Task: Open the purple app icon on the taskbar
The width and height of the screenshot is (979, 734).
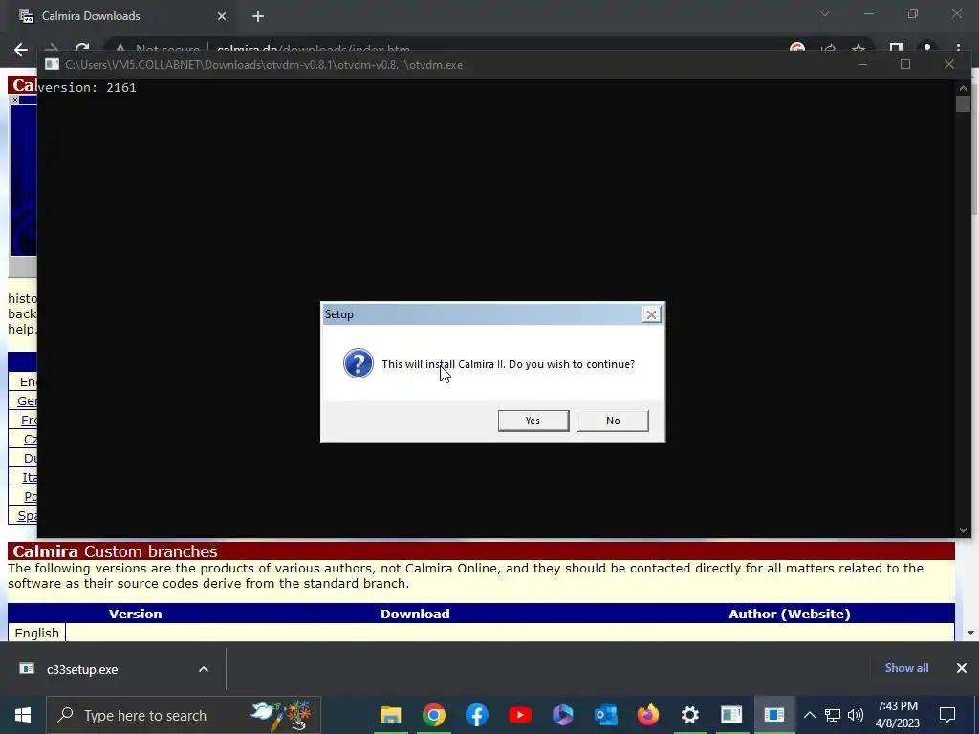Action: click(x=562, y=715)
